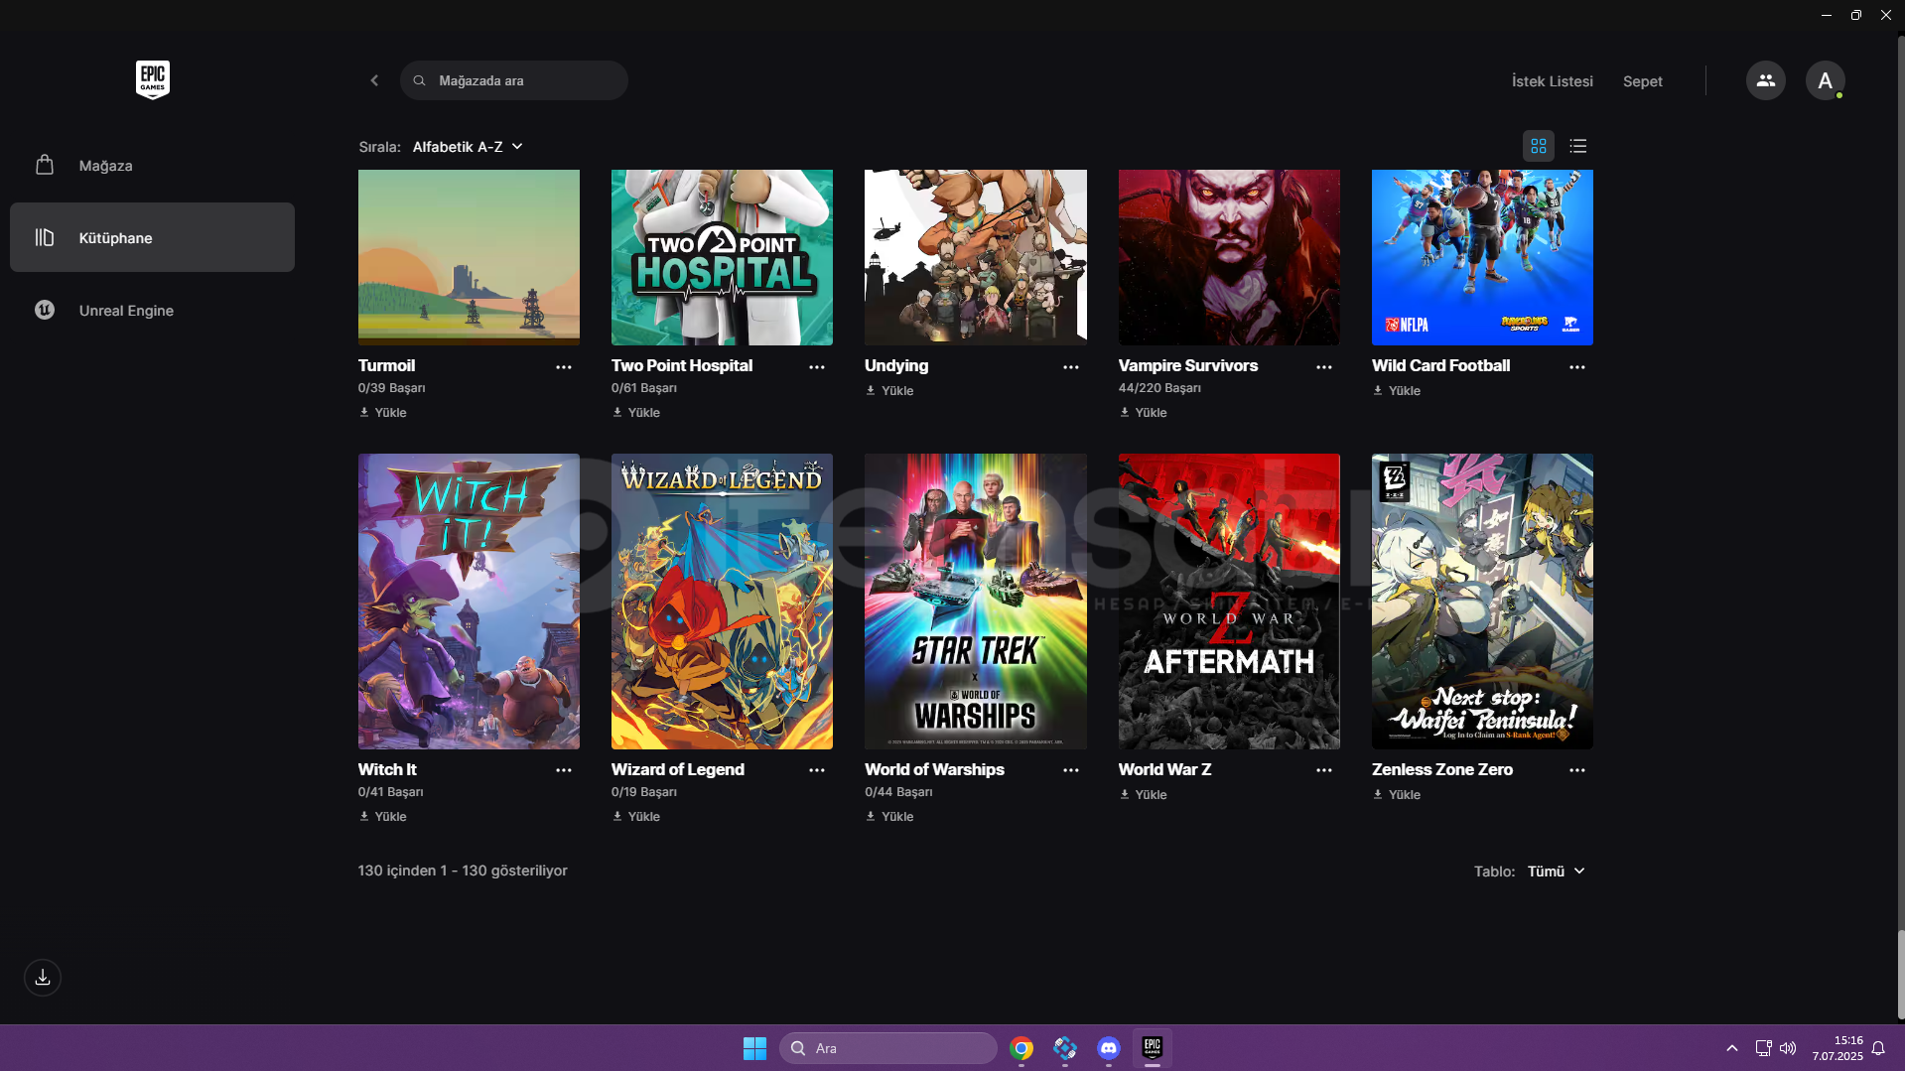Open Sepet cart link
This screenshot has width=1905, height=1071.
(1642, 81)
